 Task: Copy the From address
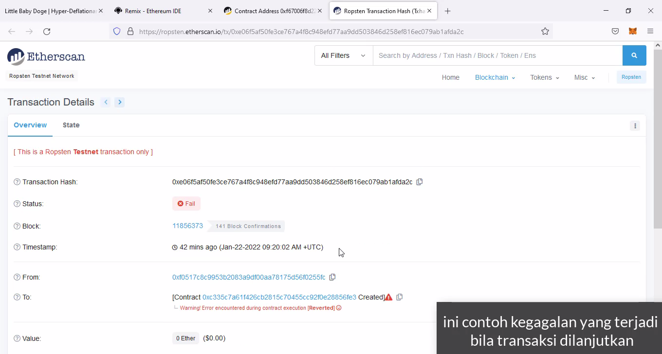coord(332,277)
